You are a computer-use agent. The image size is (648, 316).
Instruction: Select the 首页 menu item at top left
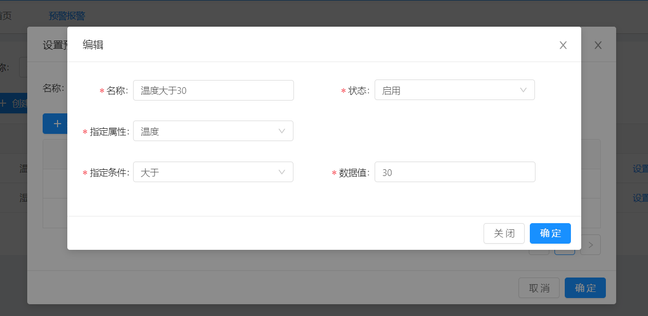(4, 16)
